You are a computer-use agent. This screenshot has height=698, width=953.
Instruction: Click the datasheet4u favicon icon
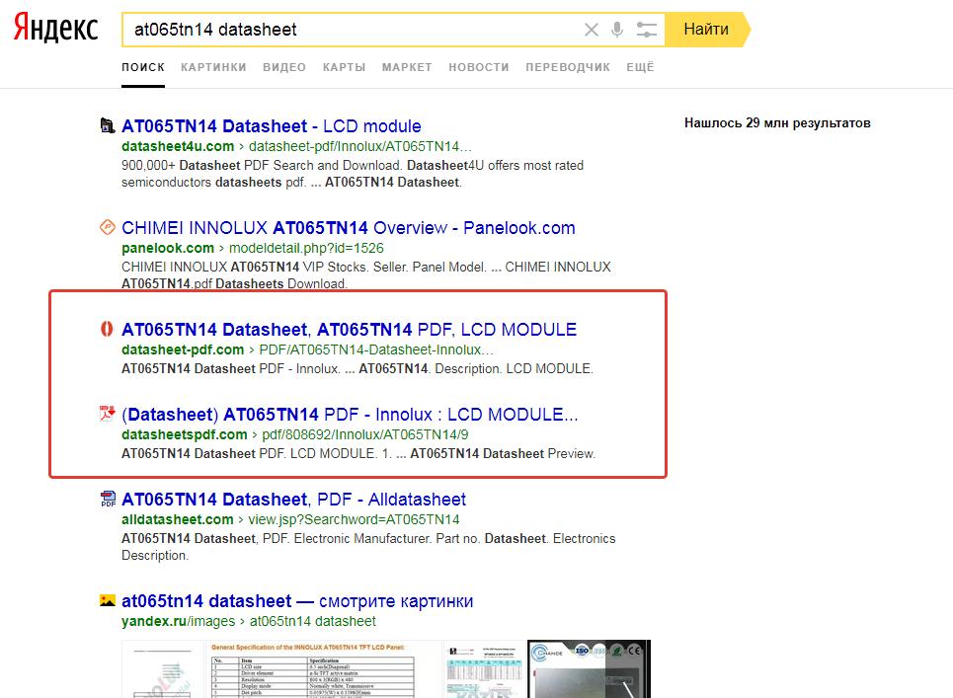click(108, 126)
